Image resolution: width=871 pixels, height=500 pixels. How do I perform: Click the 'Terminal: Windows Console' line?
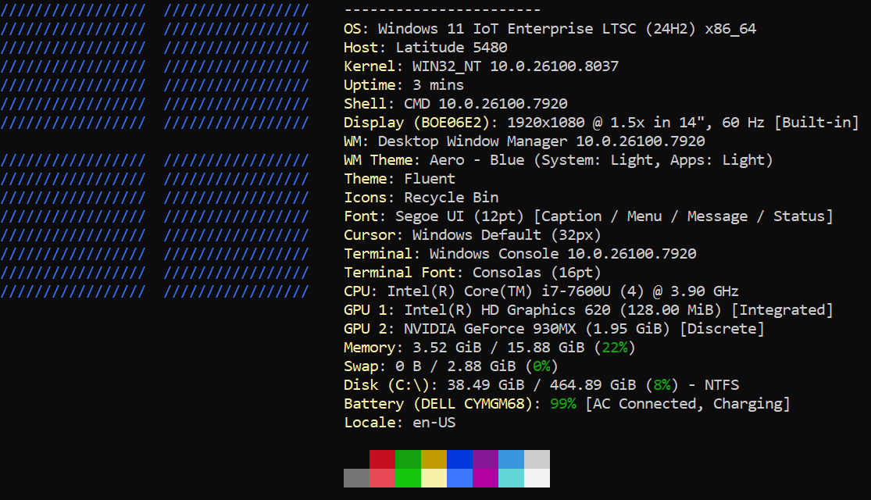point(520,254)
